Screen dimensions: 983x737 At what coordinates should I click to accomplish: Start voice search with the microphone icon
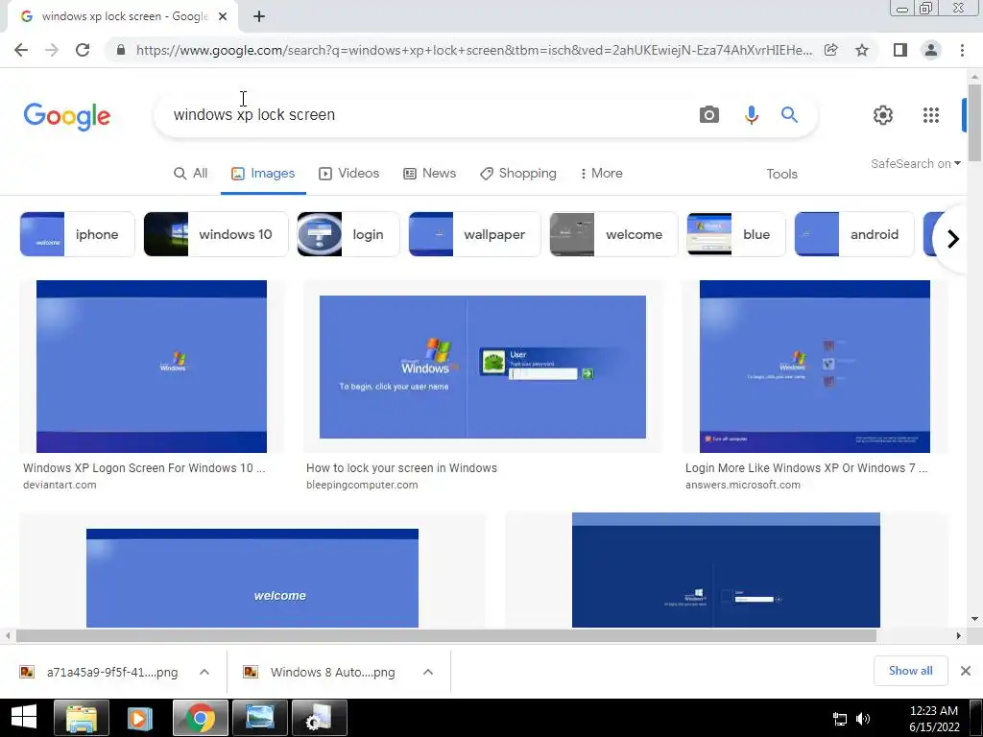point(751,115)
